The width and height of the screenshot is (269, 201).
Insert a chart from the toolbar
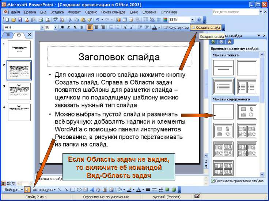point(118,20)
